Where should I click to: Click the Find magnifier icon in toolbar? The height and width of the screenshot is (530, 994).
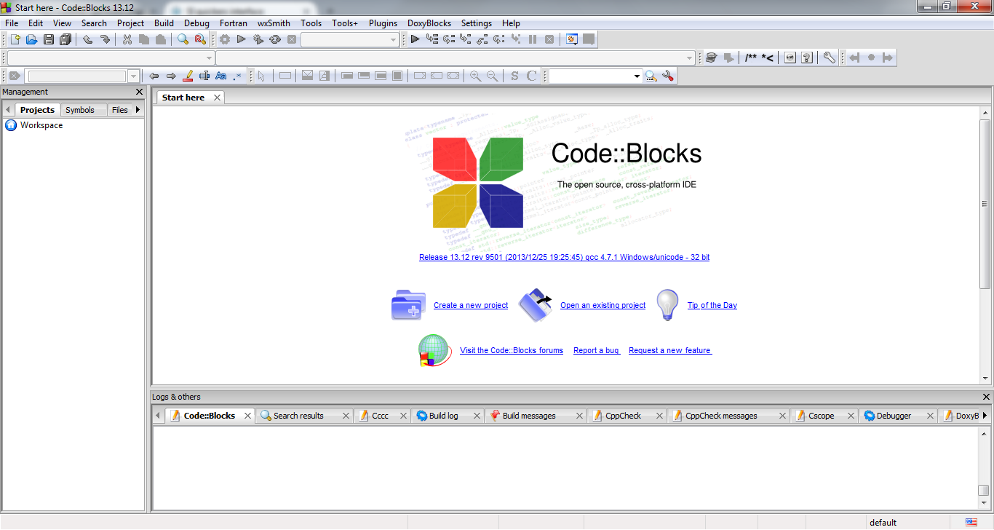[183, 39]
